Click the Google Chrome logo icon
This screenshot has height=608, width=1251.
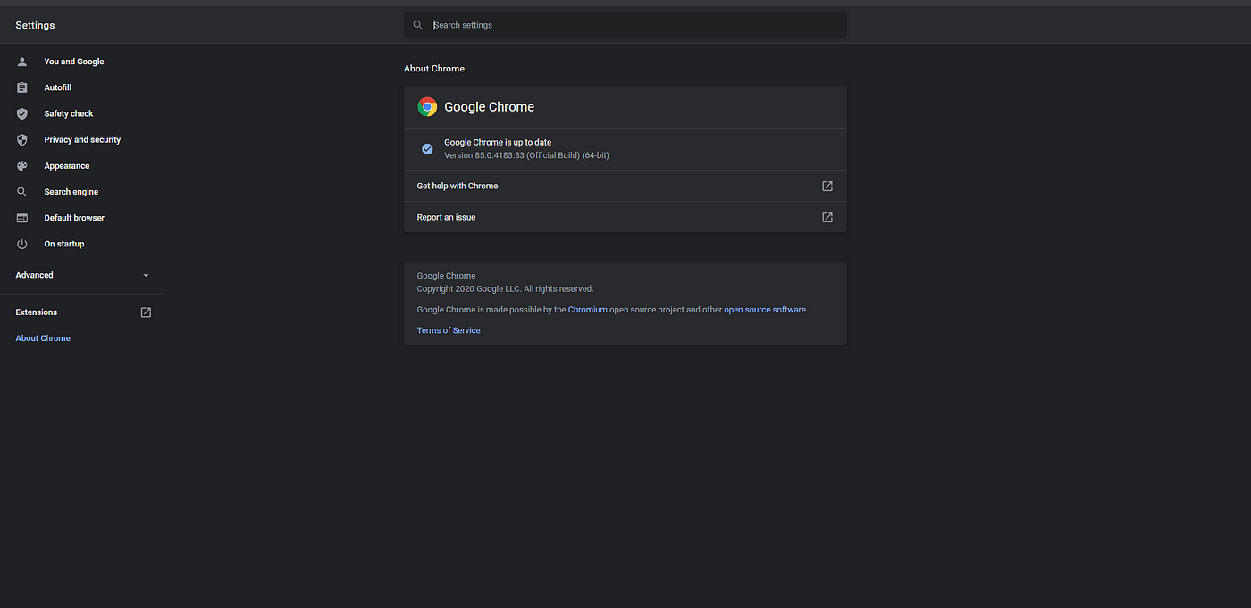tap(427, 107)
